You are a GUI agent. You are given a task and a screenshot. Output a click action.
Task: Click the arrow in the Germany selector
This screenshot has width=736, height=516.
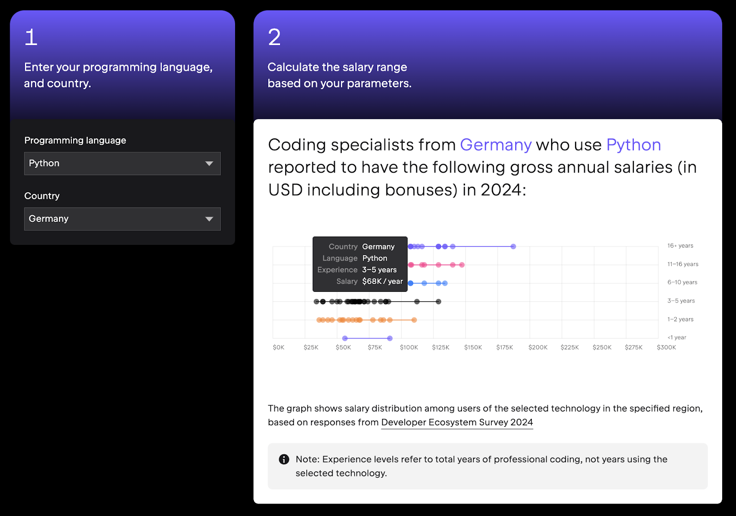(x=209, y=219)
